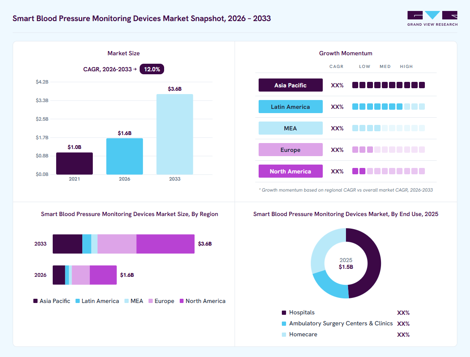
Task: Click the North America momentum squares
Action: coord(389,171)
